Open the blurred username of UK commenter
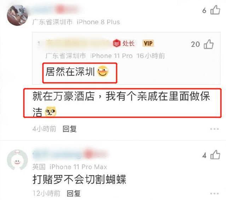Screen dimensions: 226x200 pos(70,154)
